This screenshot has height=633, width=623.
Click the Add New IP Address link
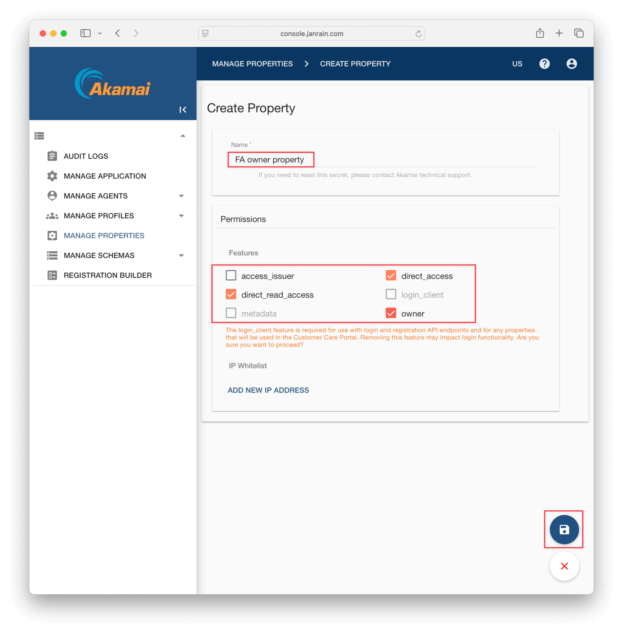268,390
